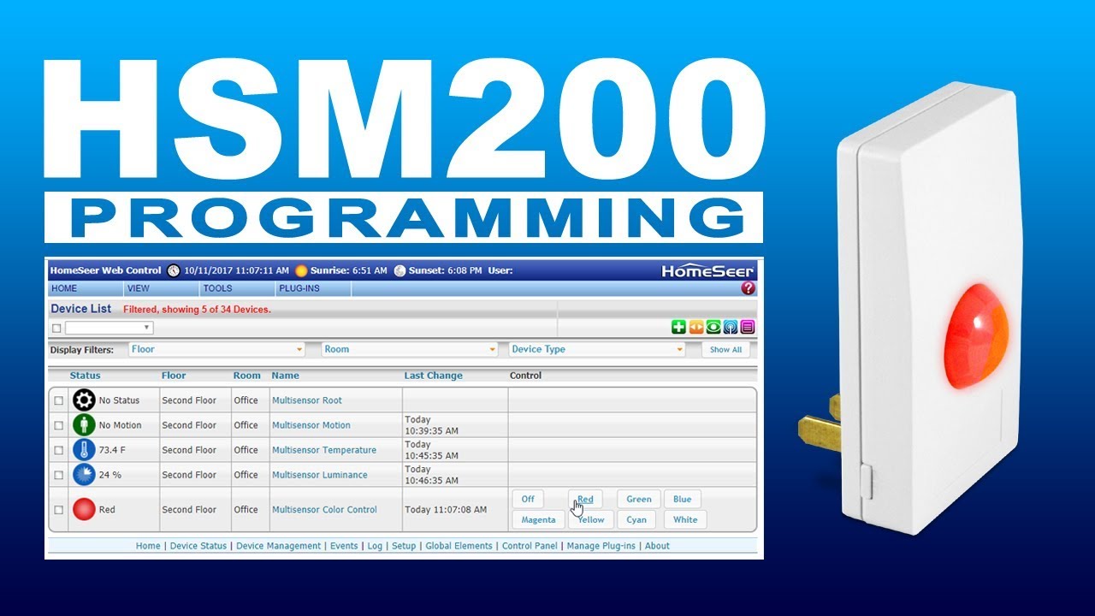
Task: Click the footer Log link
Action: [x=375, y=546]
